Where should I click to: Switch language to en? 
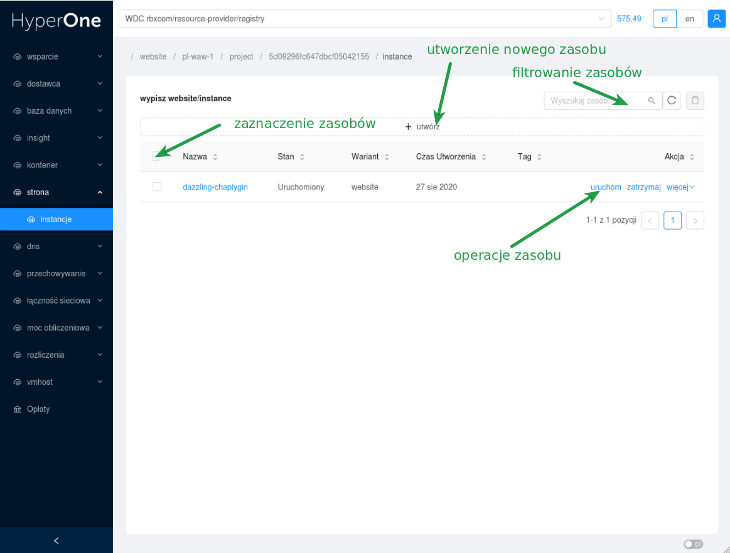pos(689,19)
